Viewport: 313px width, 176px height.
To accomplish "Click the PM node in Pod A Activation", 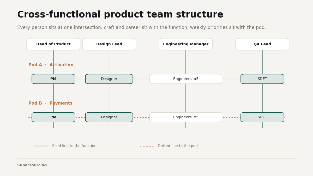I will [53, 79].
